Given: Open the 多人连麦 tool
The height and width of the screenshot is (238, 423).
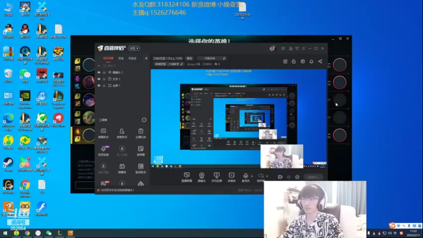Looking at the screenshot, I should pos(122,151).
